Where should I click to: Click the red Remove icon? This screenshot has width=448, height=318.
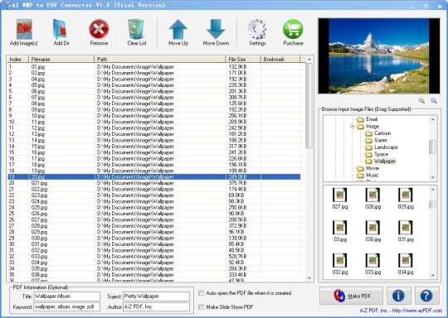99,29
